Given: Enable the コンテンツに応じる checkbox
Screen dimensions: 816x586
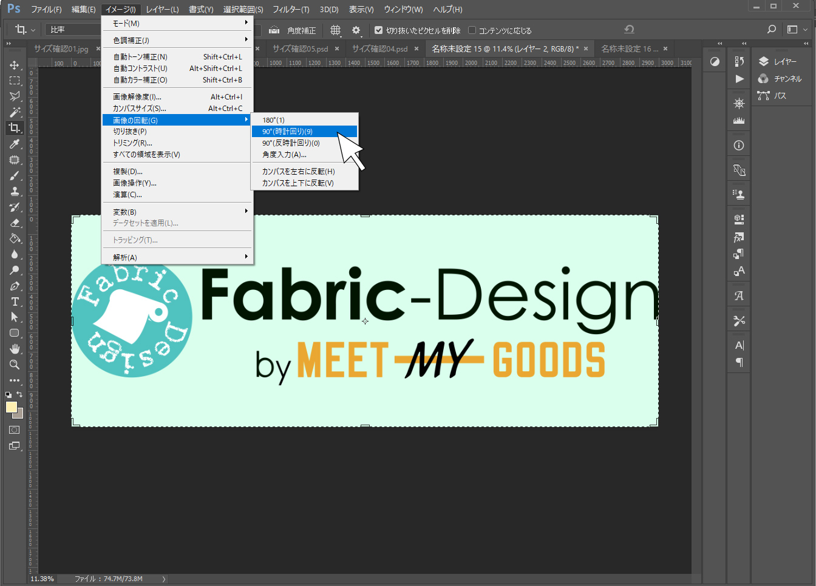Looking at the screenshot, I should tap(472, 30).
